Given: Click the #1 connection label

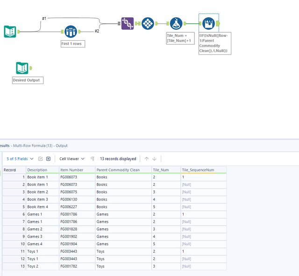Looking at the screenshot, I should pos(44,19).
